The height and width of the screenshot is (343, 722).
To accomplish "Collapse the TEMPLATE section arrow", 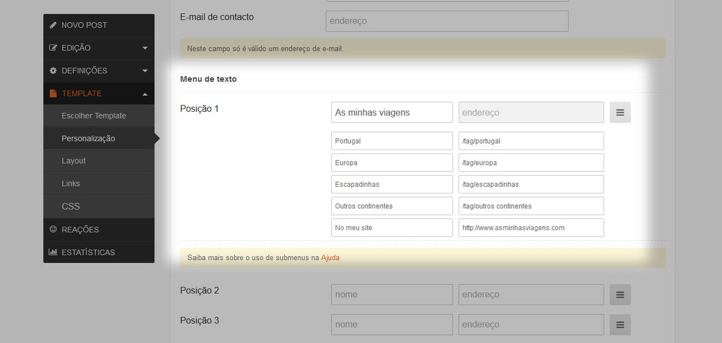I will [x=145, y=94].
